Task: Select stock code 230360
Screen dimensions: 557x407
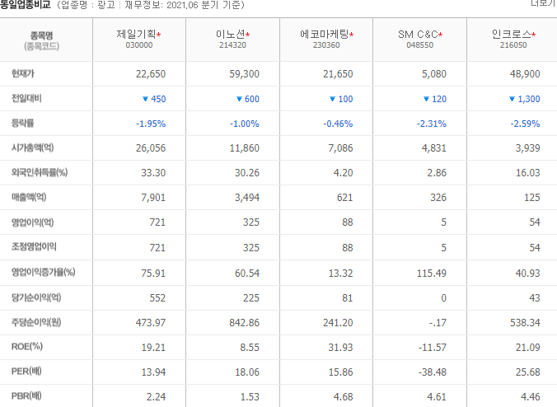Action: [326, 45]
